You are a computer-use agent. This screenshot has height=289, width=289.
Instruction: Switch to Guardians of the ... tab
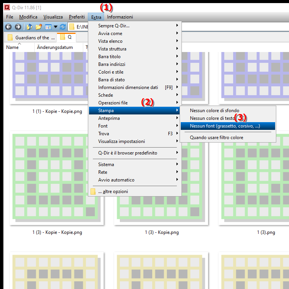[30, 37]
